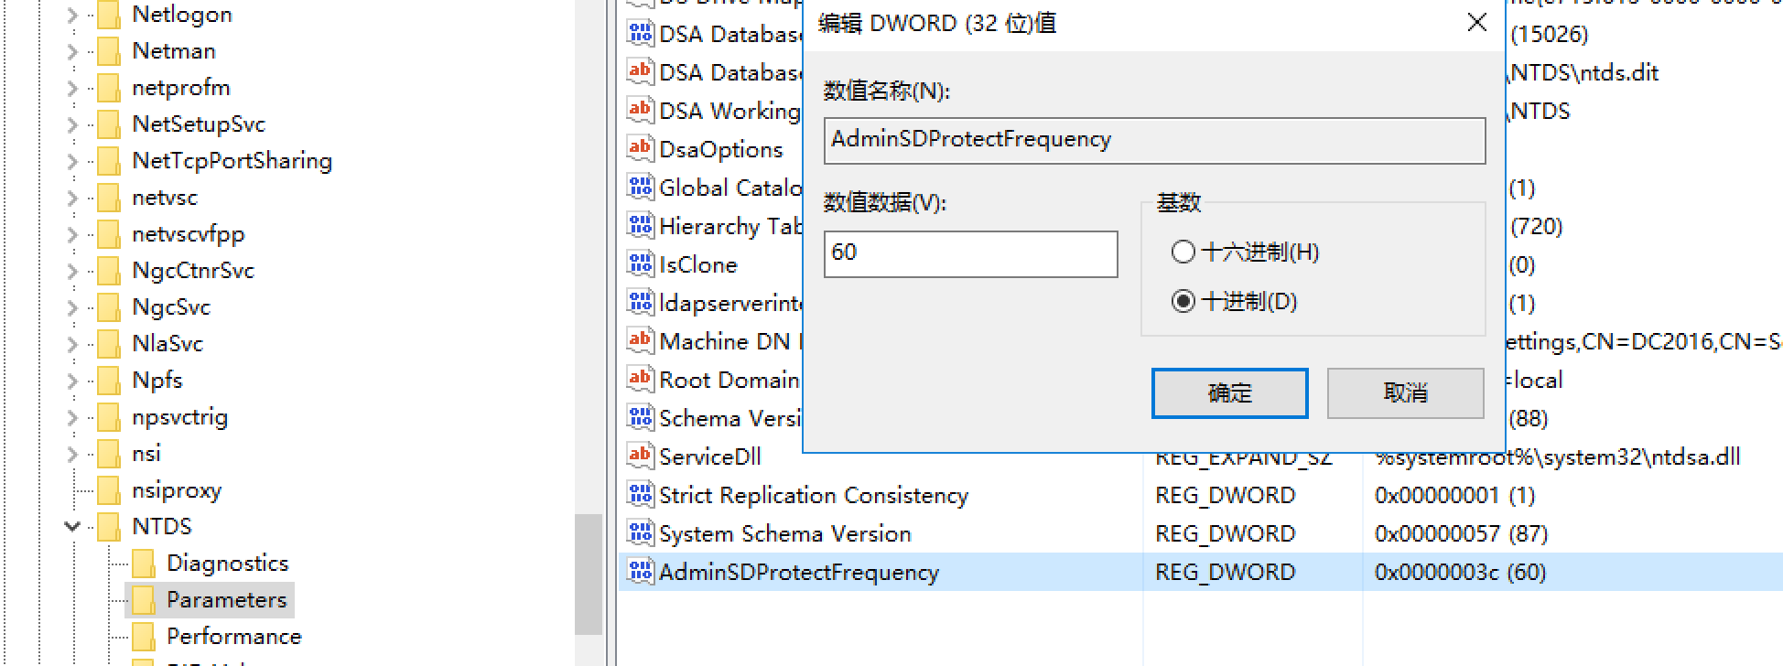
Task: Select the Performance key in tree
Action: pos(233,637)
